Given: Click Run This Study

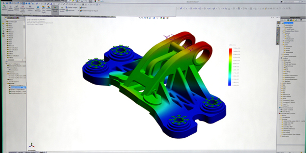Looking at the screenshot, I should (x=43, y=10).
